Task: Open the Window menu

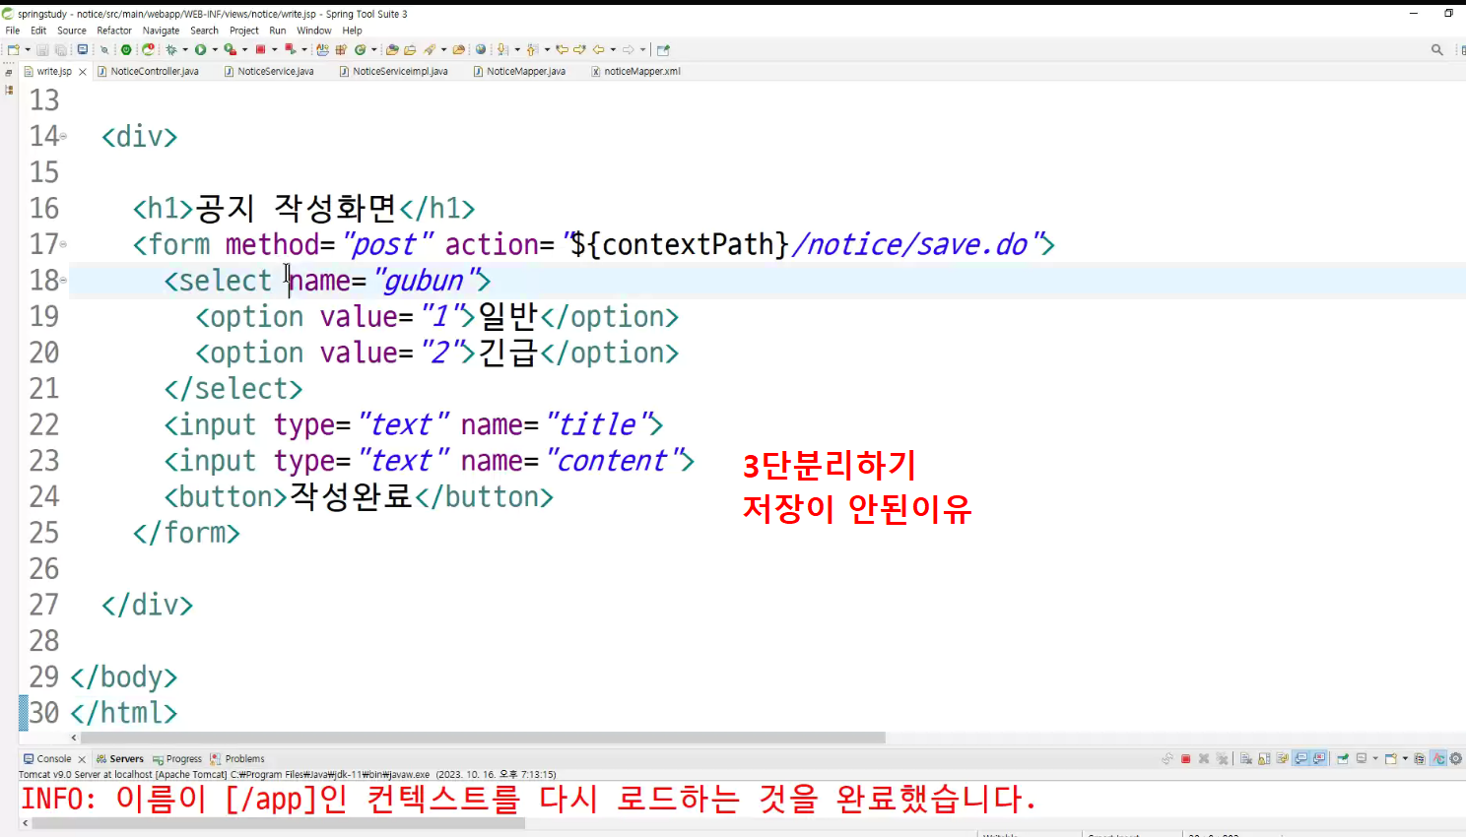Action: click(314, 31)
